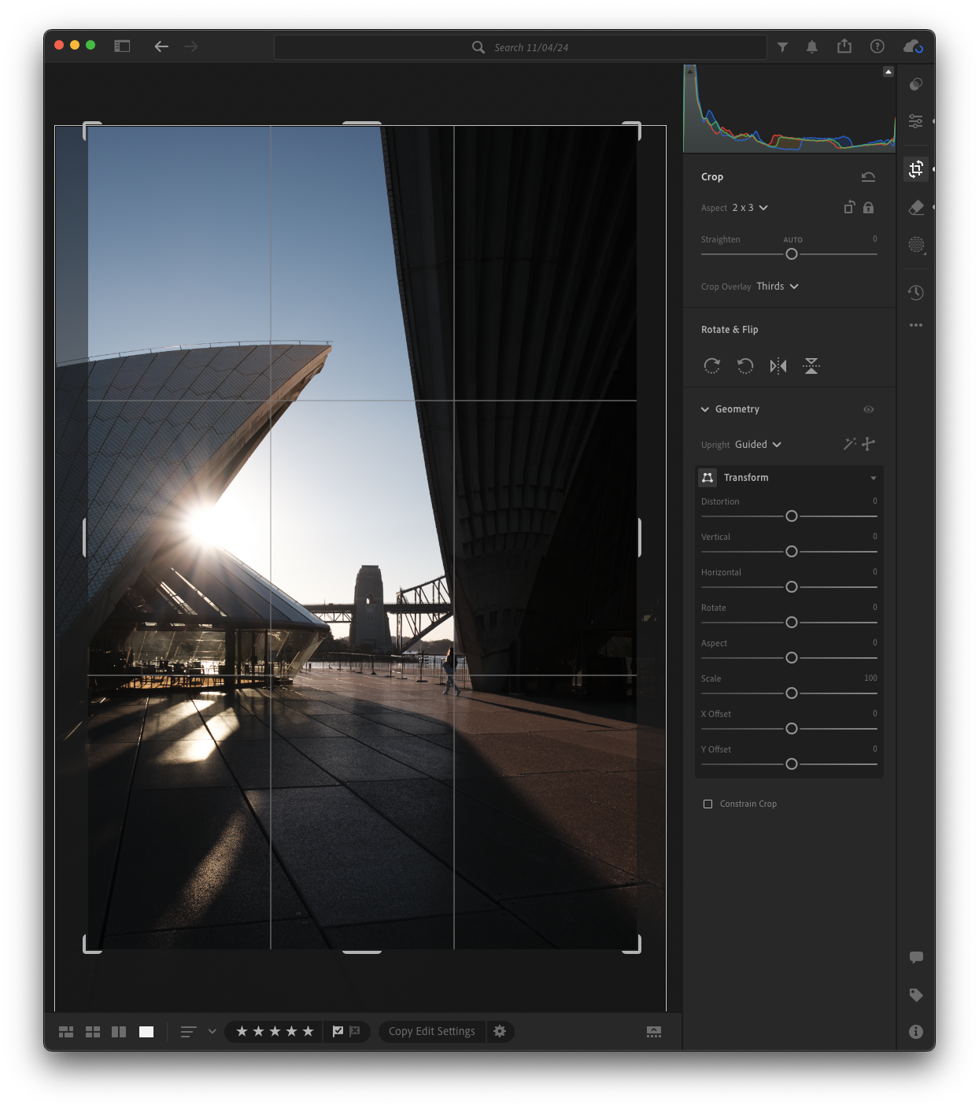Click the sort lines icon
Image resolution: width=979 pixels, height=1109 pixels.
point(189,1031)
